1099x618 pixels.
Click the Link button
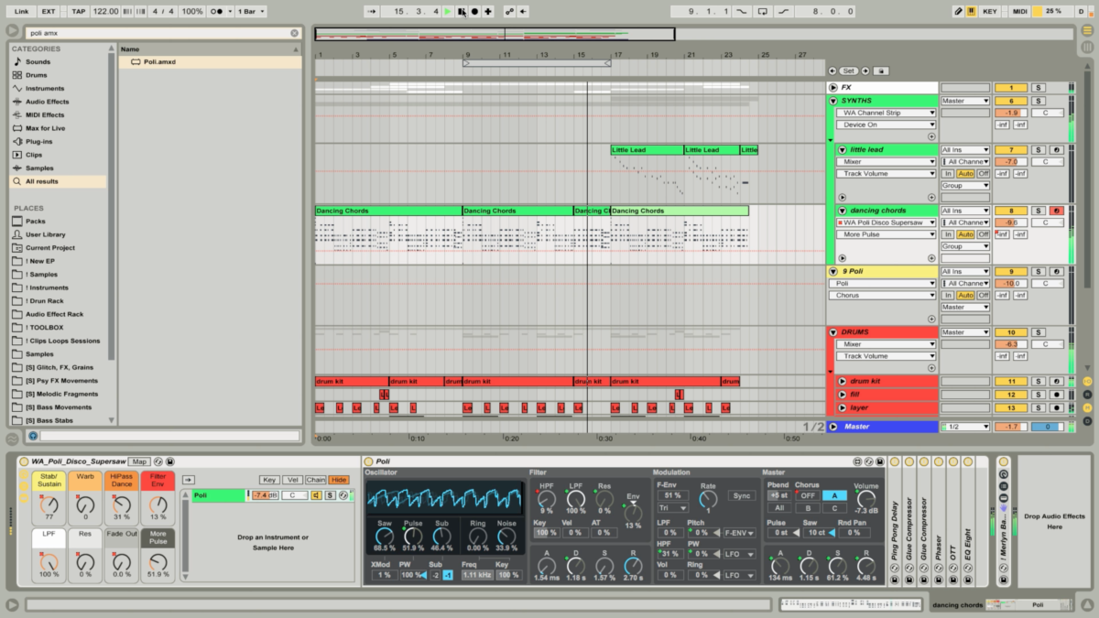21,11
